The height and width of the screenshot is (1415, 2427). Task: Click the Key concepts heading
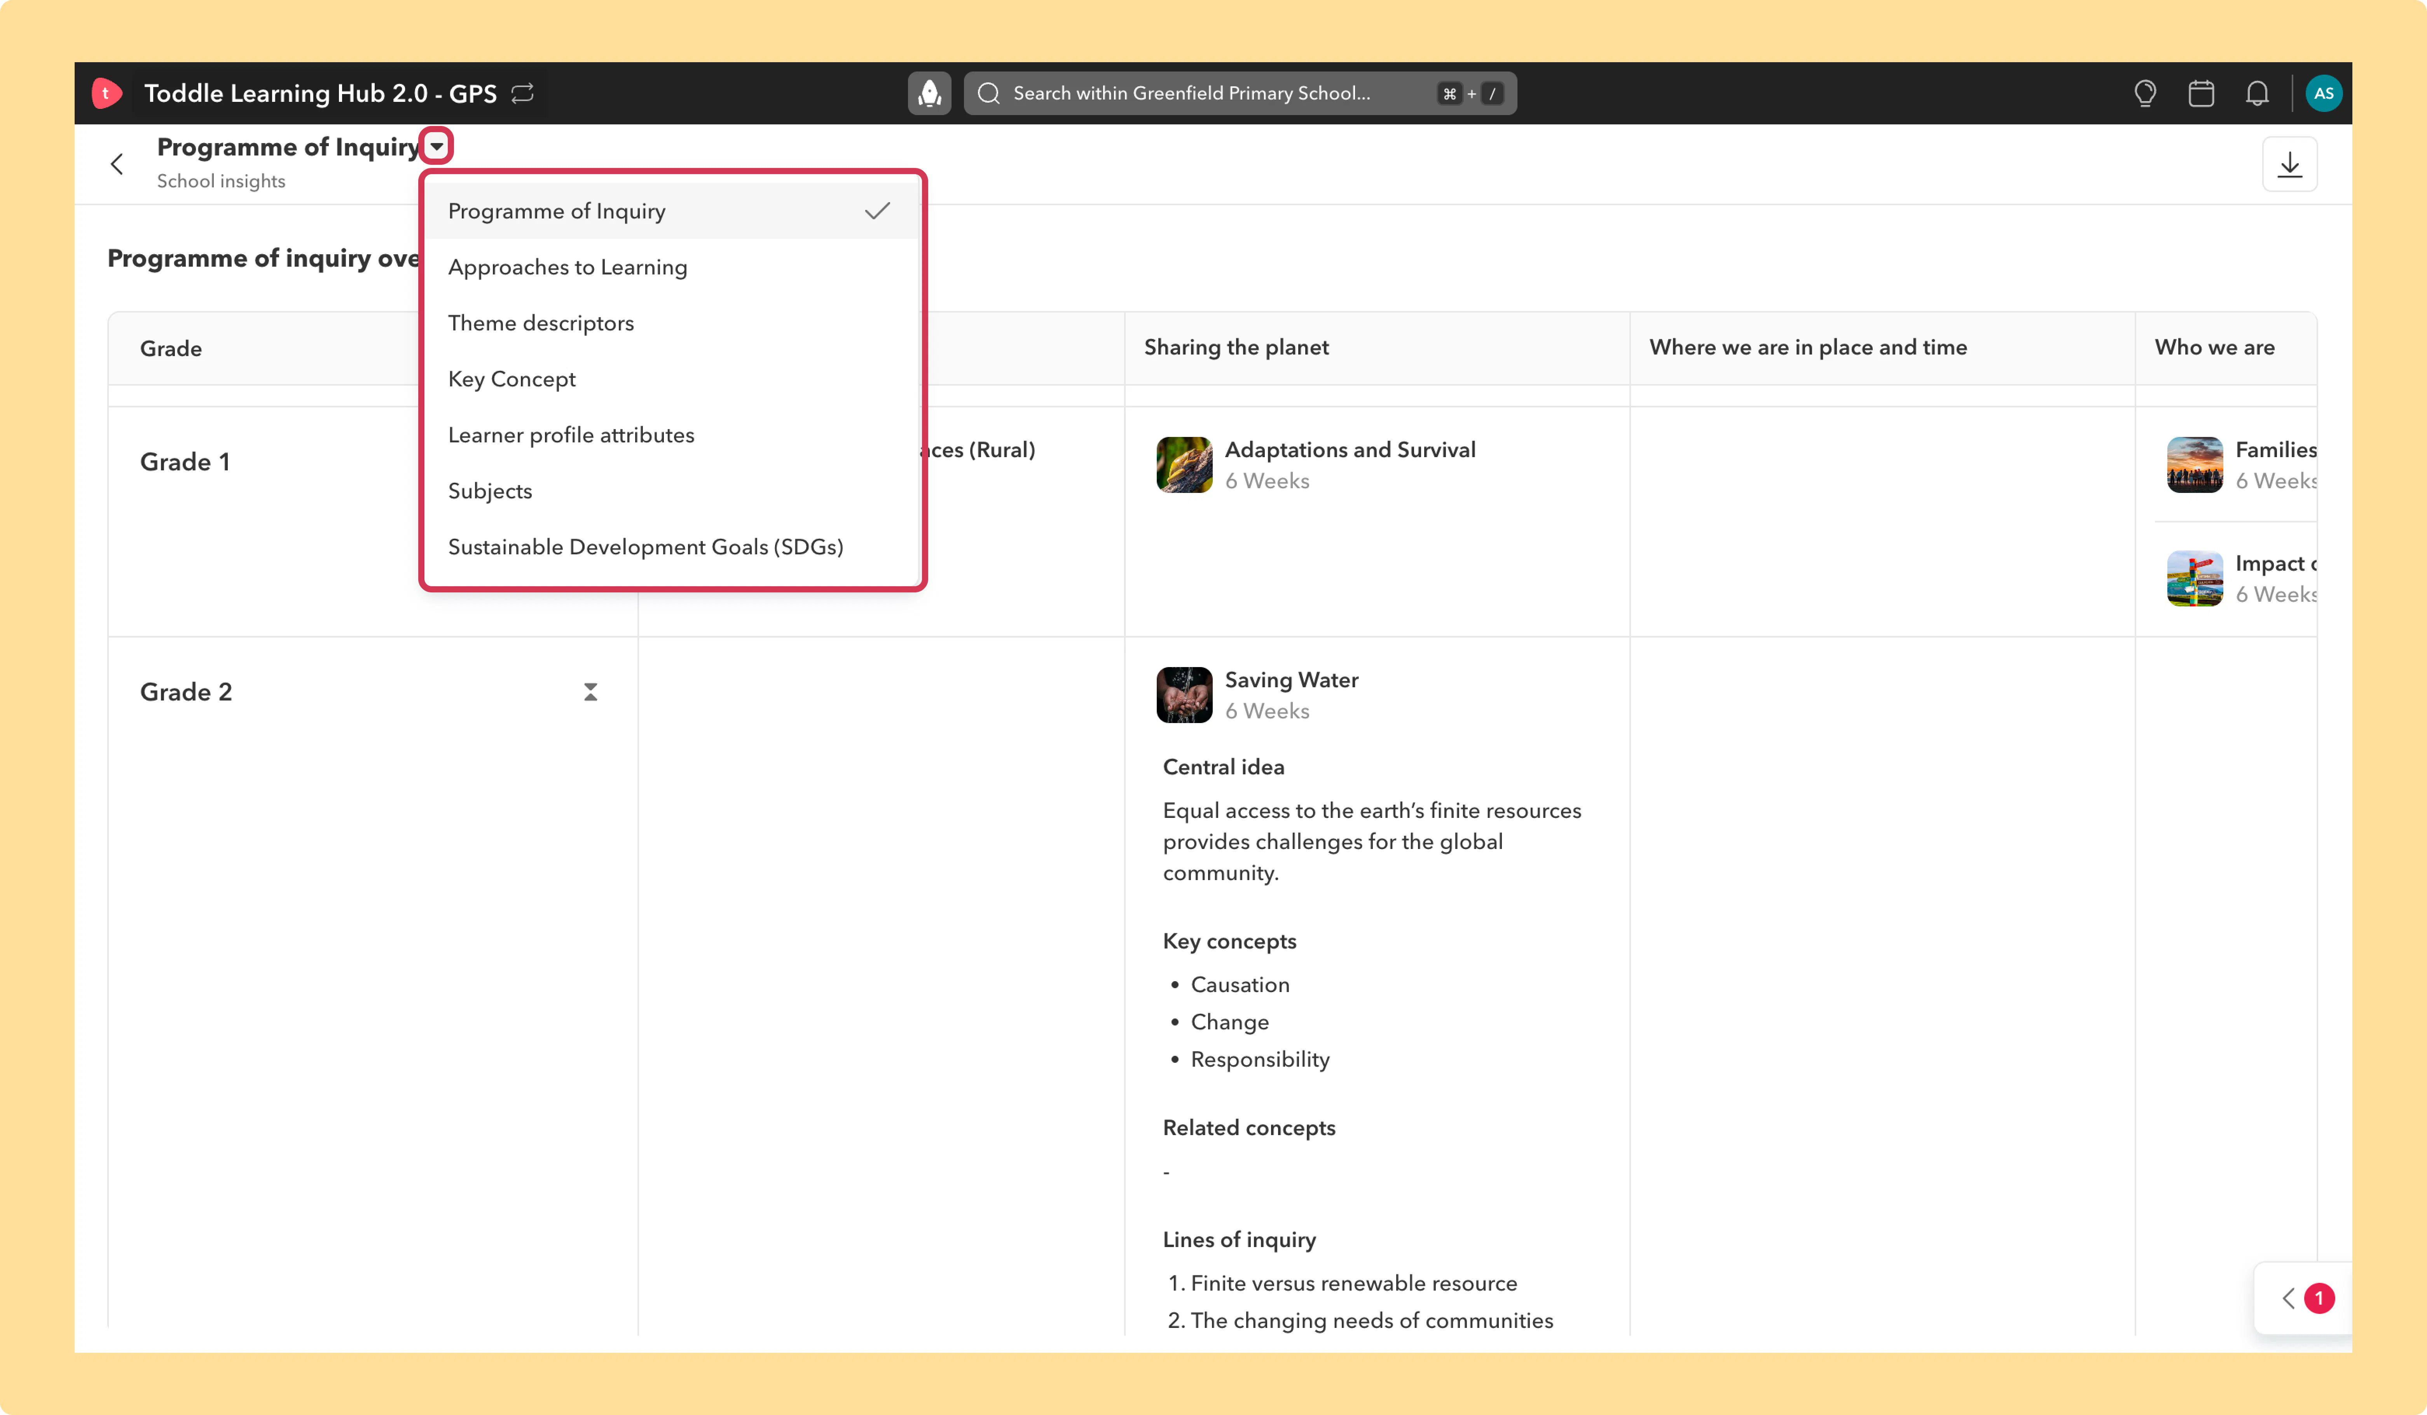point(1229,941)
